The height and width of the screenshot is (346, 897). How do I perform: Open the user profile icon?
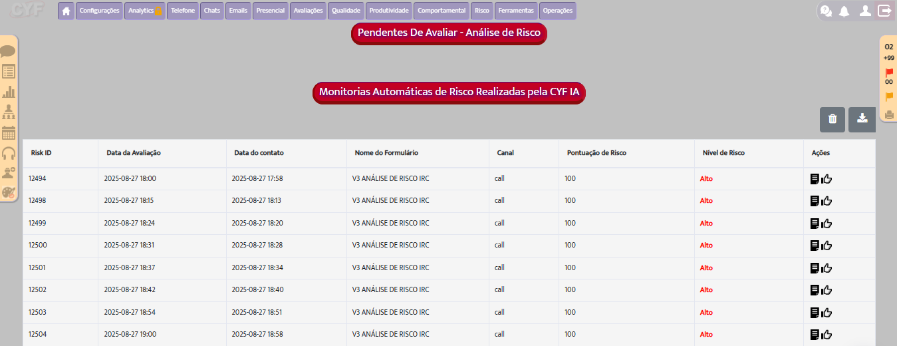pyautogui.click(x=864, y=11)
